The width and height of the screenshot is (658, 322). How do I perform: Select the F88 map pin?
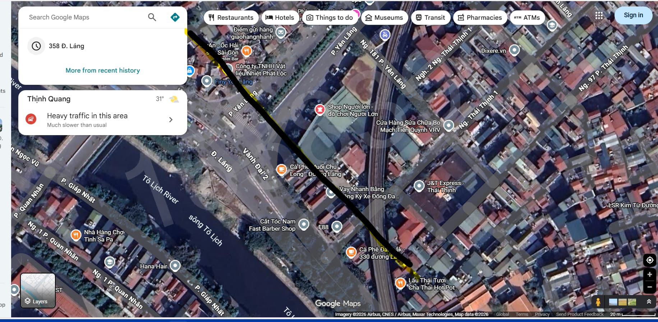tap(337, 226)
